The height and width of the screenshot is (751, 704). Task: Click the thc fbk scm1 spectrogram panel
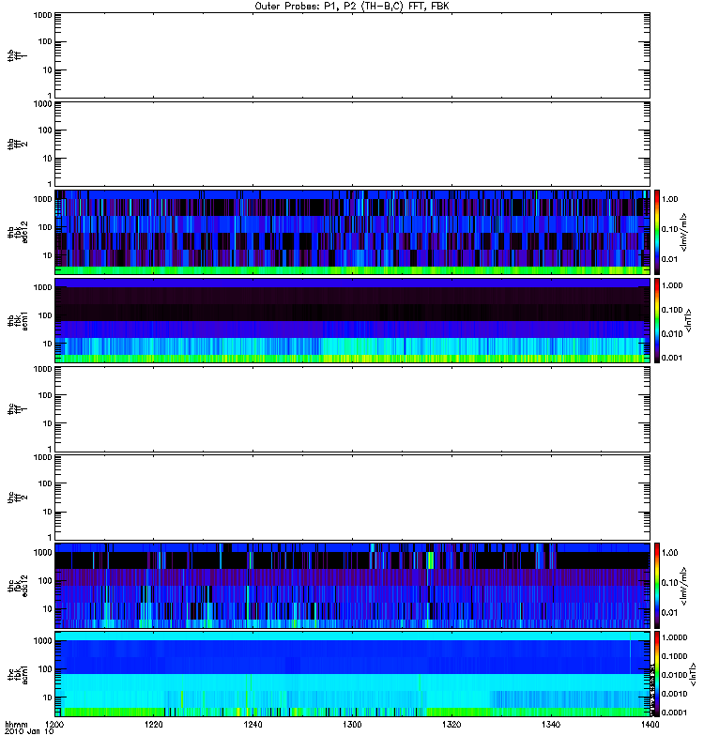click(353, 674)
